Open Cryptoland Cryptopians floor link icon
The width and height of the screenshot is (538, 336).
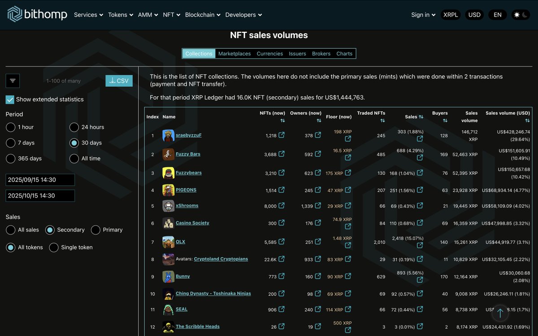tap(348, 259)
